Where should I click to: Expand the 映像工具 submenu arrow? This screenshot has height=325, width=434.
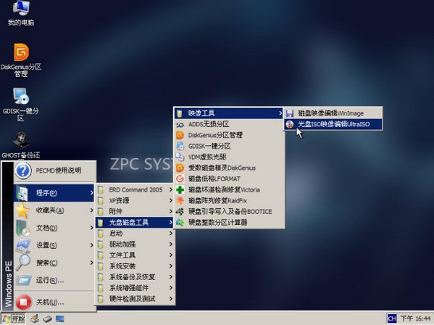tap(280, 113)
